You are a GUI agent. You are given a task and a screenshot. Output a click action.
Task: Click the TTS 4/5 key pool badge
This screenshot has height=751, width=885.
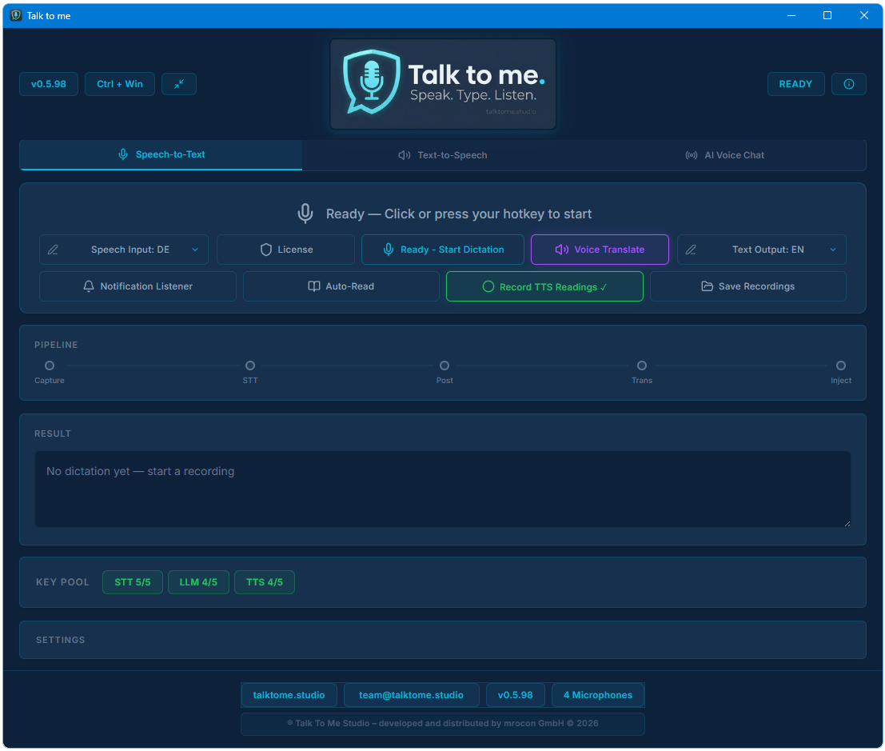click(x=265, y=582)
